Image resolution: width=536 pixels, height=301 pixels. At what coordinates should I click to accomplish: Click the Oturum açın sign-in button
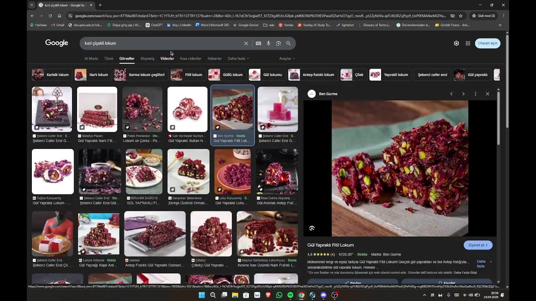[x=488, y=43]
